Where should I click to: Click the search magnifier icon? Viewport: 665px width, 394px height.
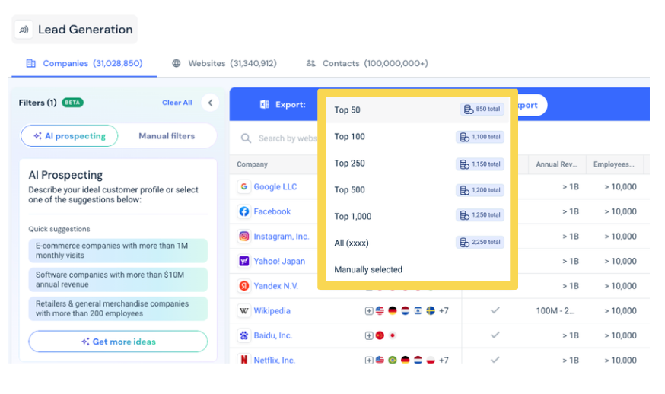246,138
